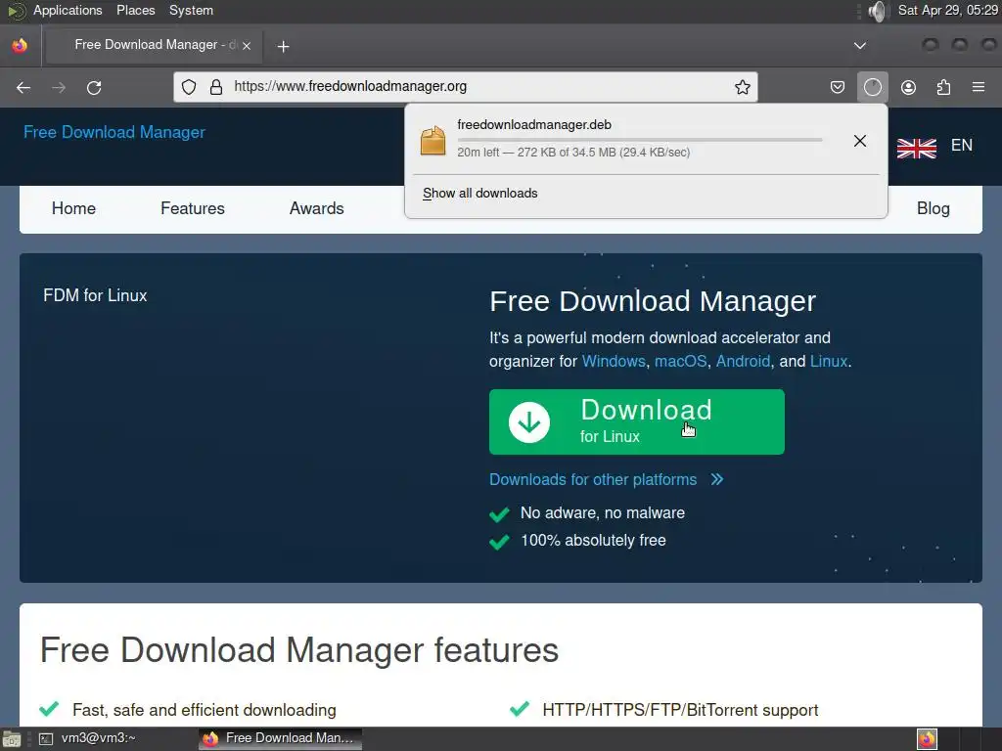
Task: Open the Pocket save icon
Action: click(838, 87)
